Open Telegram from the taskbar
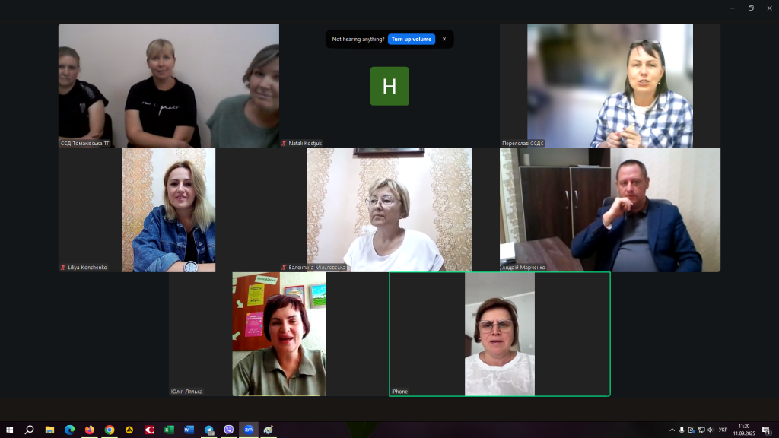Viewport: 779px width, 438px height. (x=209, y=430)
